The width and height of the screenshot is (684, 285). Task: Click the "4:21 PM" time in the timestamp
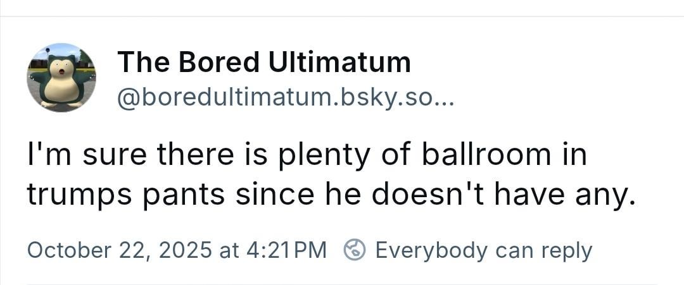284,250
